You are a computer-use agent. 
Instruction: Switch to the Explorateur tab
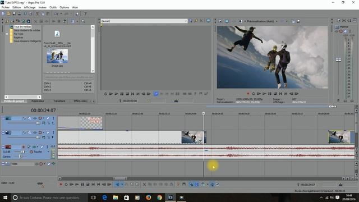click(38, 101)
